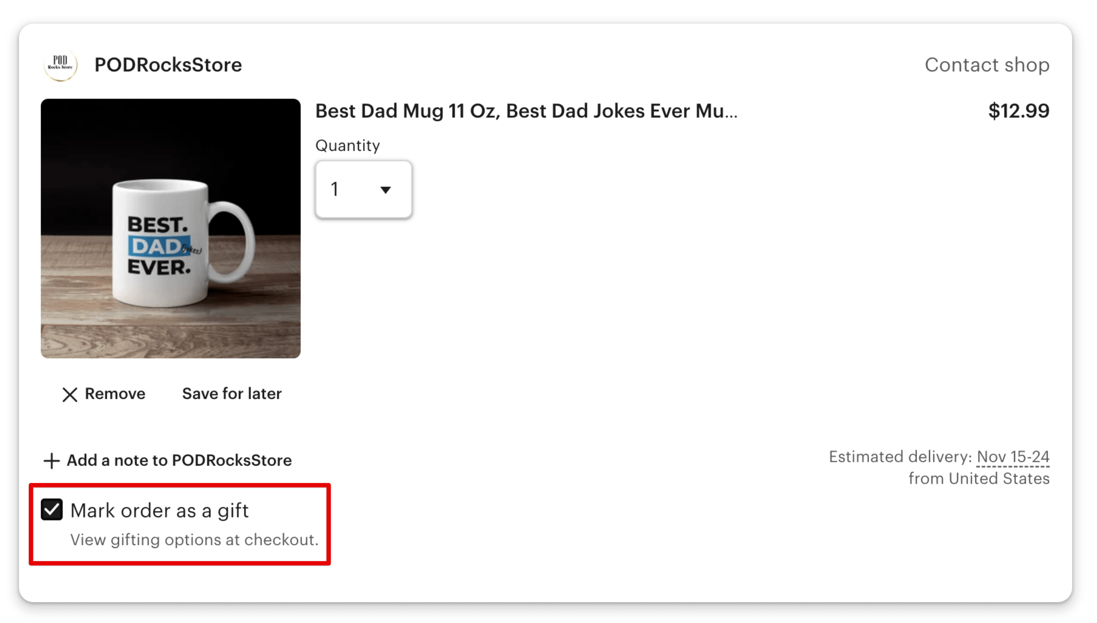
Task: Open Contact shop for PODRocksStore
Action: pyautogui.click(x=987, y=65)
